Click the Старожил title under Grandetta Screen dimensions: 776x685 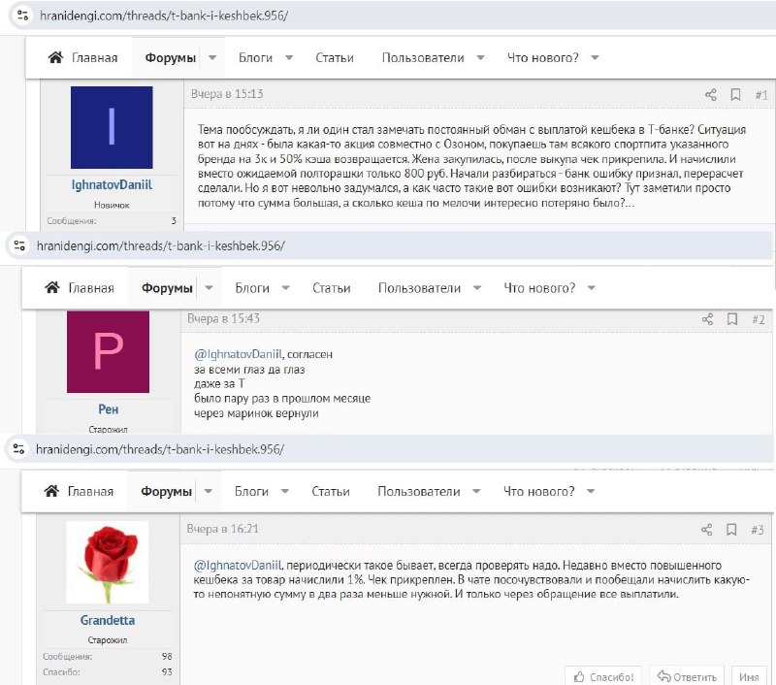108,640
